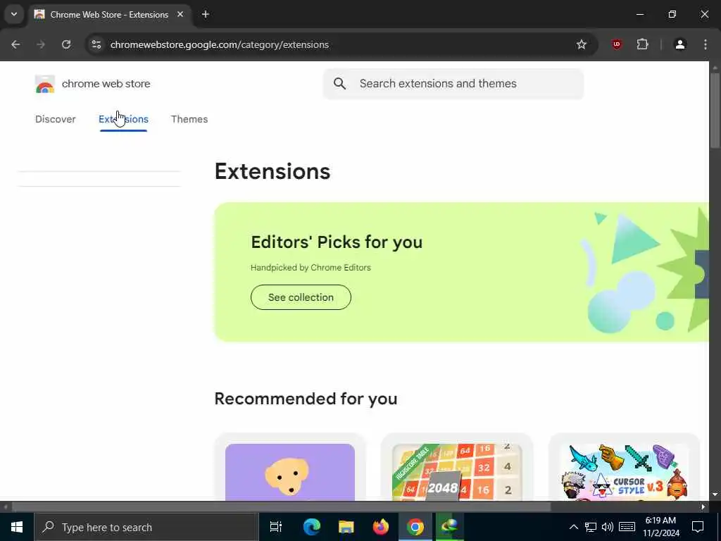The height and width of the screenshot is (541, 721).
Task: Select the Extensions tab
Action: click(123, 119)
